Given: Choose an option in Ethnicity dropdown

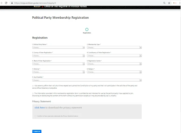Looking at the screenshot, I should pos(59,72).
